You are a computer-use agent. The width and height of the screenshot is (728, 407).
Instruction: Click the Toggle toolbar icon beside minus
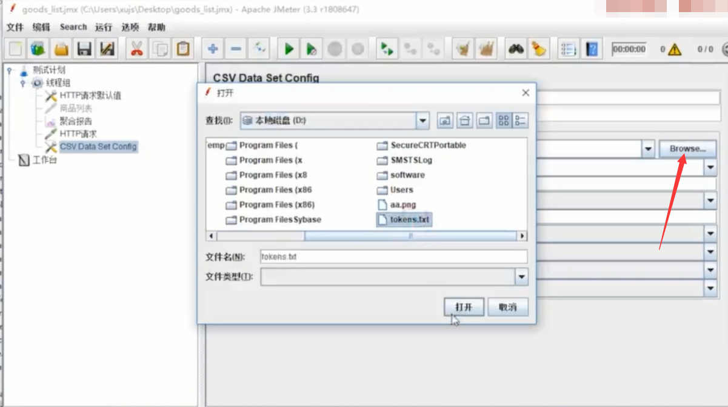259,49
